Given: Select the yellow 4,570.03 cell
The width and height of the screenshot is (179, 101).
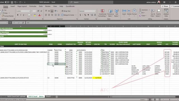Looking at the screenshot, I should [x=97, y=78].
